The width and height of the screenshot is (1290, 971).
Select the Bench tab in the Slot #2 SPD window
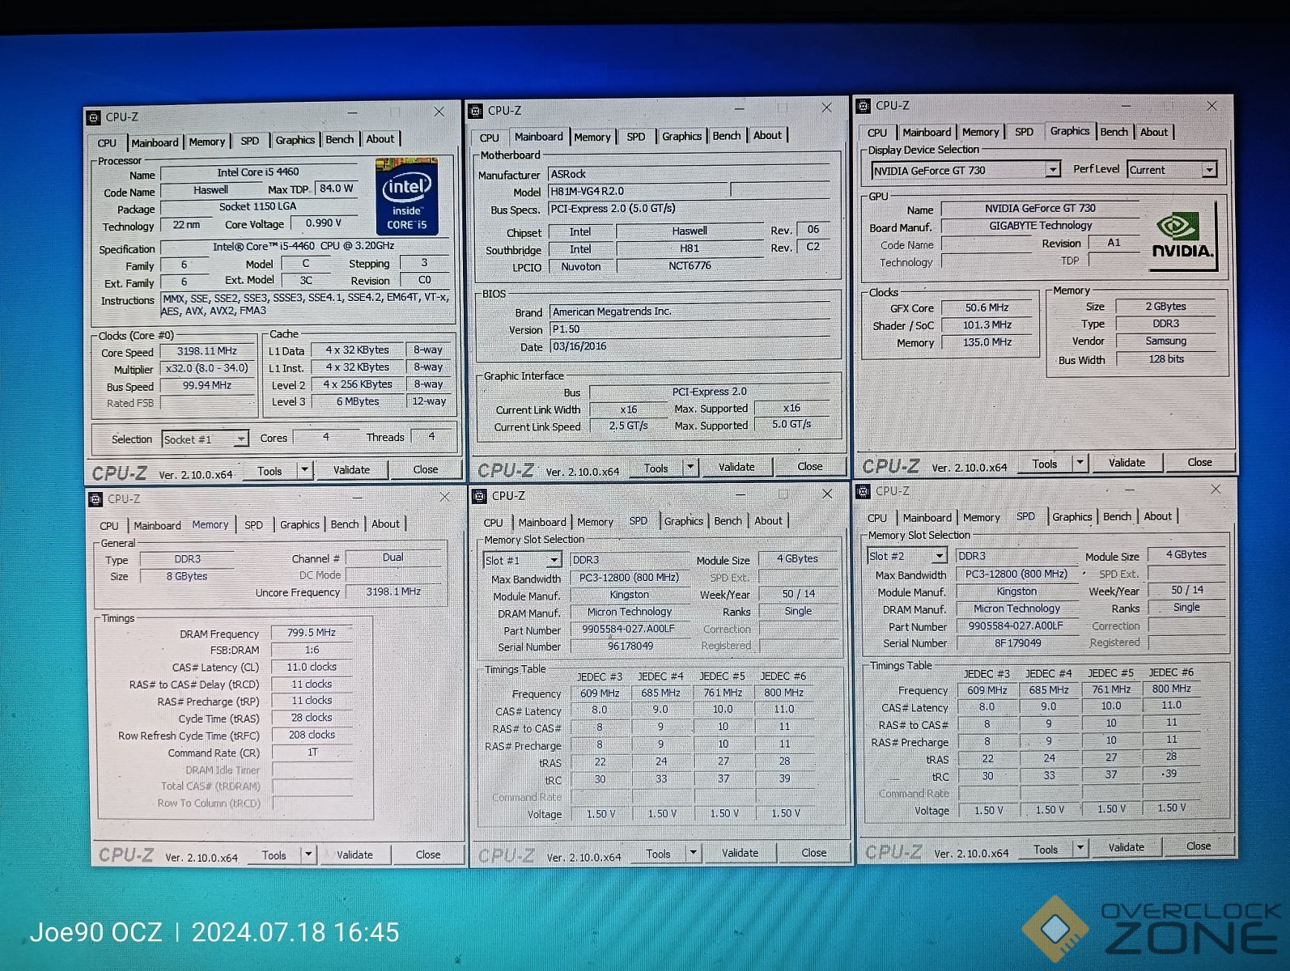click(1117, 516)
